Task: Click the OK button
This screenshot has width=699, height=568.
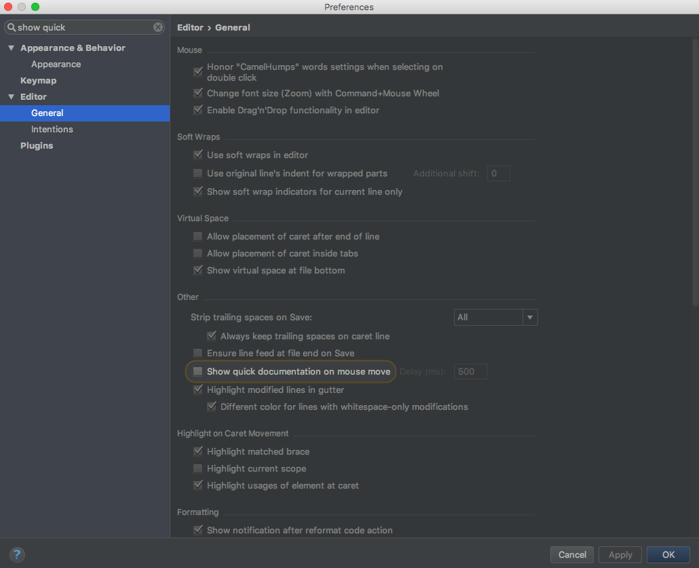Action: [668, 554]
